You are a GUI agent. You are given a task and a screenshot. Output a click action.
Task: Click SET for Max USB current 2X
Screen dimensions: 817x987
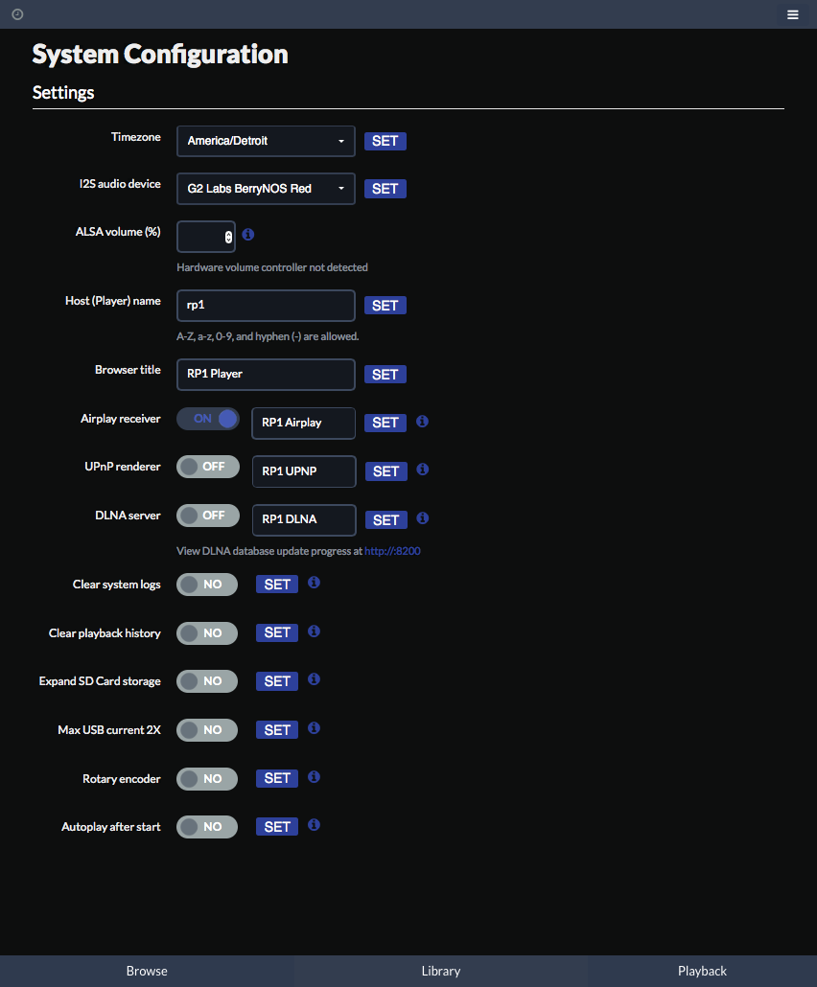click(x=277, y=730)
